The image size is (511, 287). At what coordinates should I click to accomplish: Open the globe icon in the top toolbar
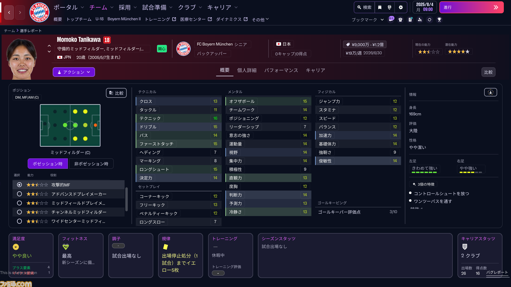(x=389, y=7)
